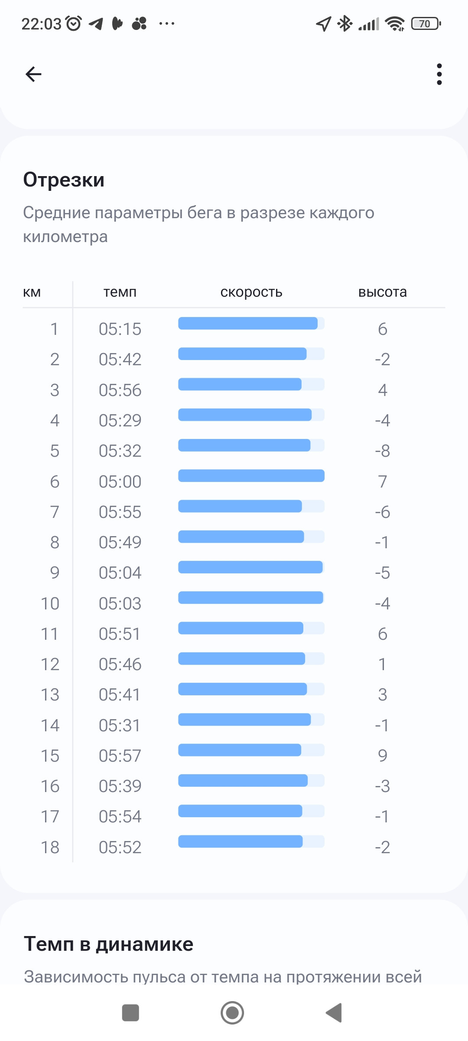468x1041 pixels.
Task: Tap the Отрезки section heading
Action: point(64,180)
